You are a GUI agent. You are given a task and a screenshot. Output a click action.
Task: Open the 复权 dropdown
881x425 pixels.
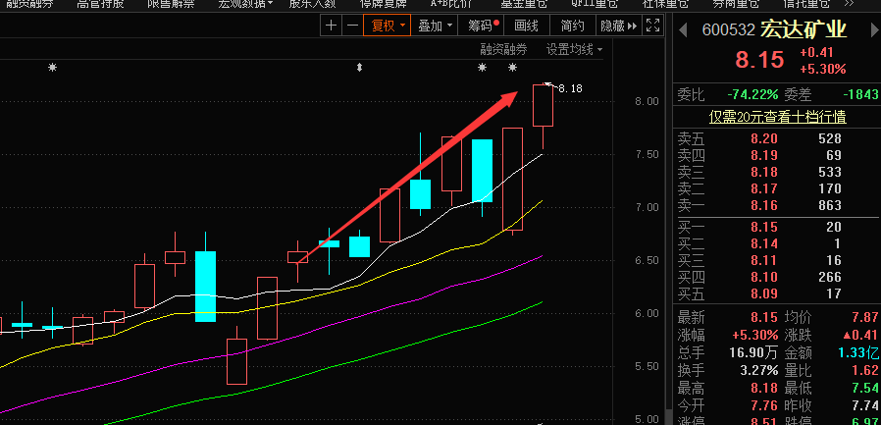388,26
